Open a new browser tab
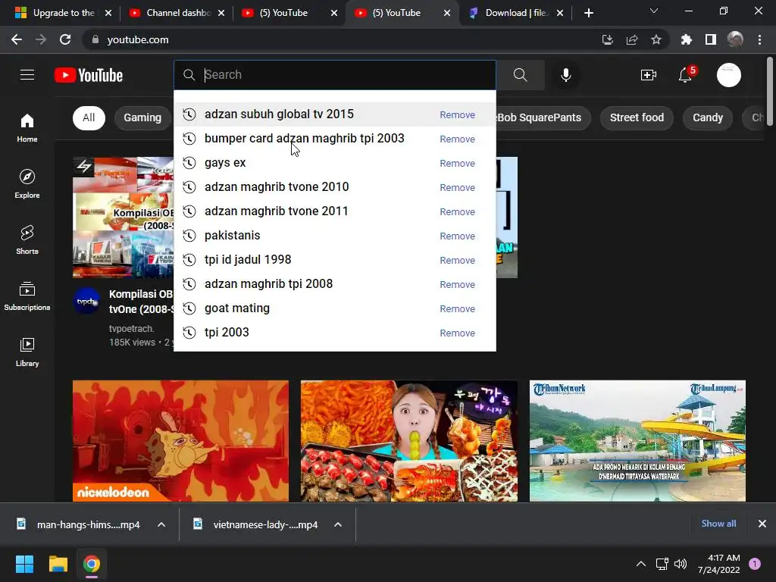The width and height of the screenshot is (776, 582). coord(588,13)
